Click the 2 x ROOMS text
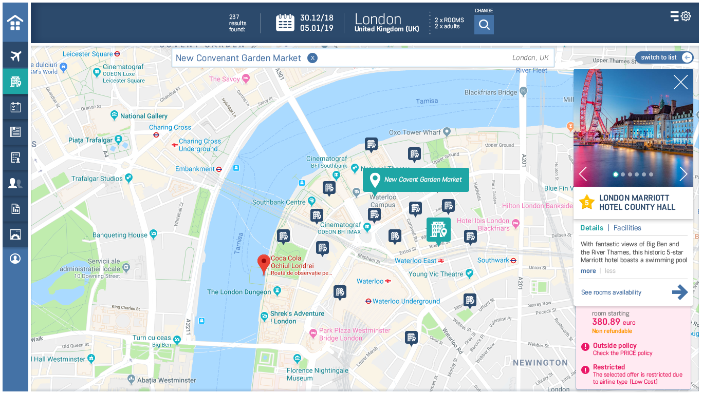Image resolution: width=702 pixels, height=394 pixels. [449, 20]
